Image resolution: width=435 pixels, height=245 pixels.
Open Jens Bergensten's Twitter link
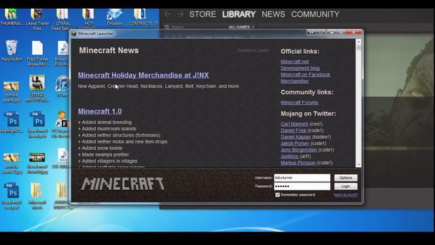coord(298,150)
